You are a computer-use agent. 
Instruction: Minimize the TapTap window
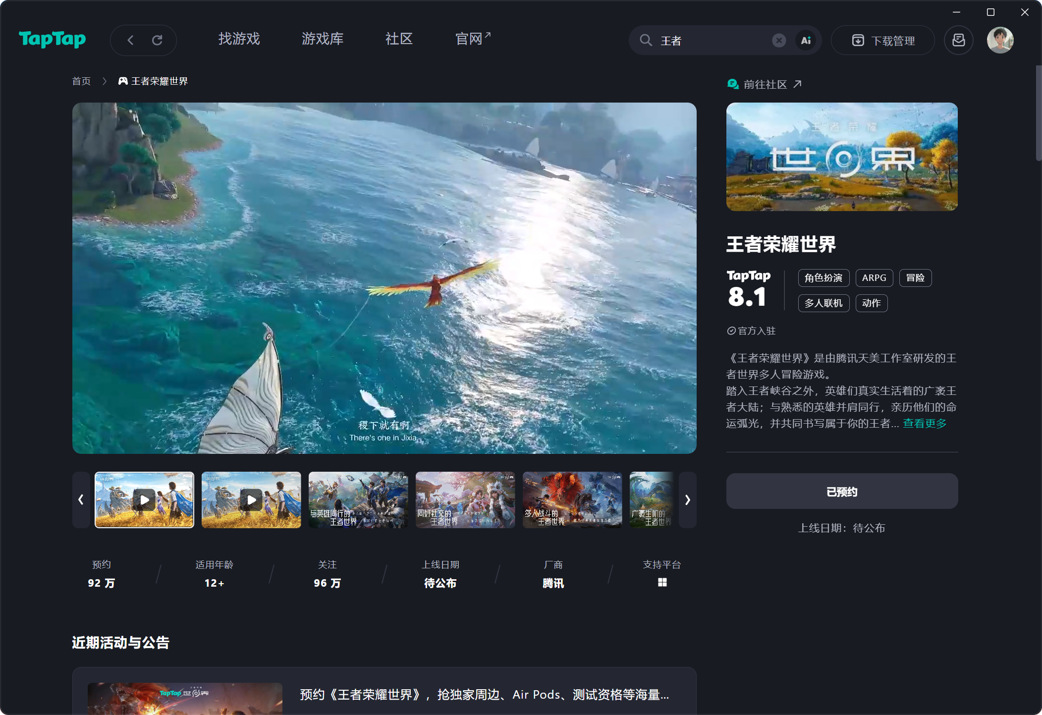956,12
